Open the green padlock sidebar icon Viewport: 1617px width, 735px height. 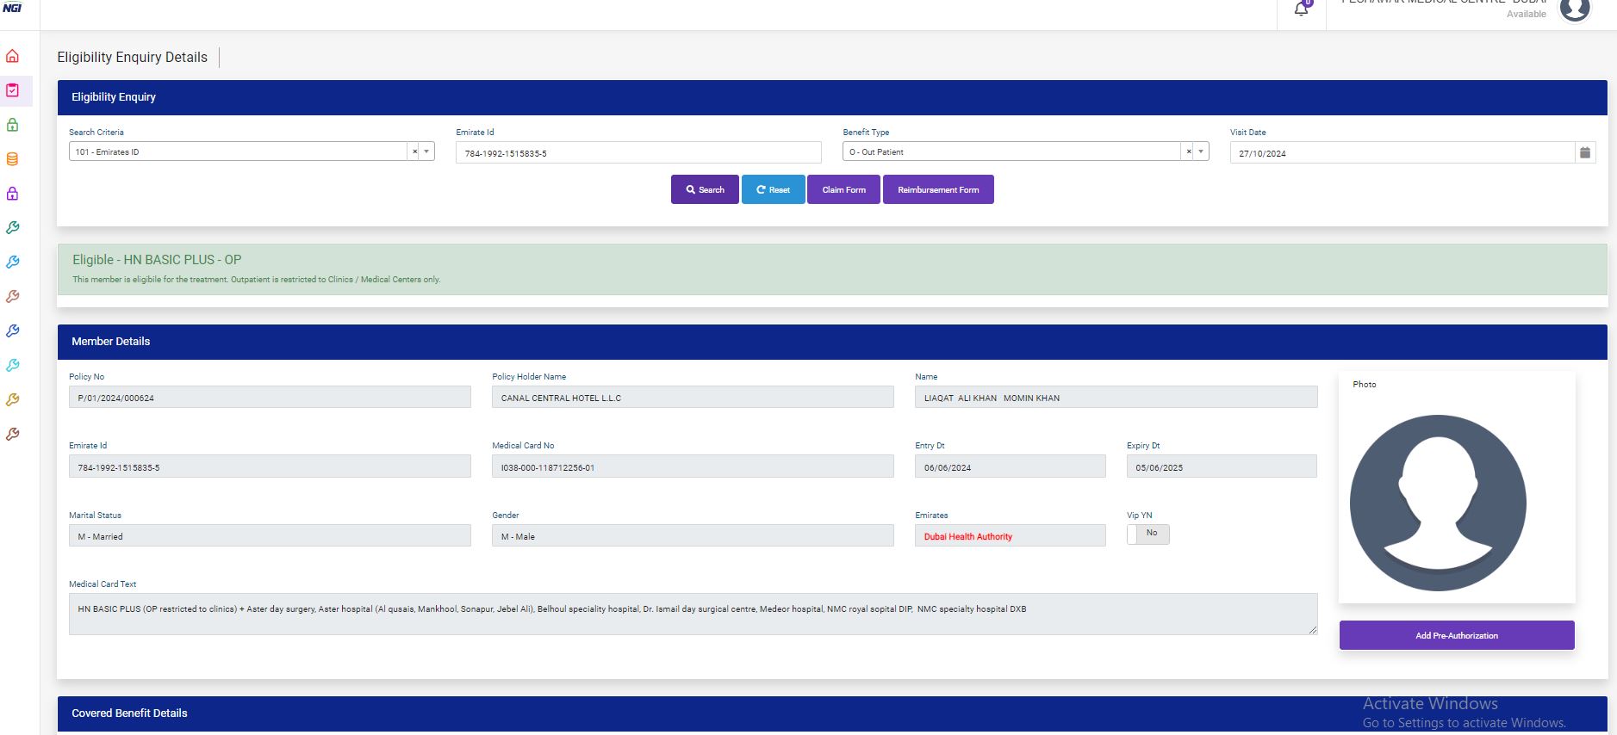click(12, 125)
